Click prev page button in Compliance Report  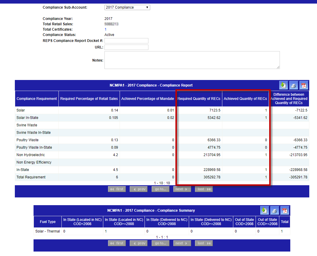tap(139, 189)
